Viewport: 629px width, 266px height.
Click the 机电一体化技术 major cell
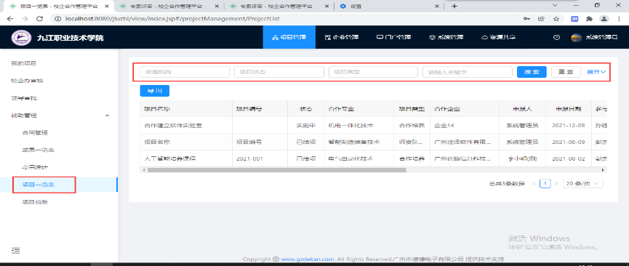tap(350, 125)
